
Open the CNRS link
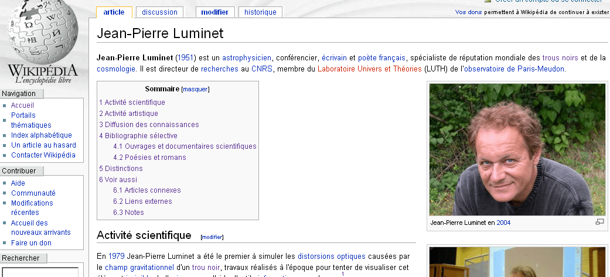click(262, 69)
